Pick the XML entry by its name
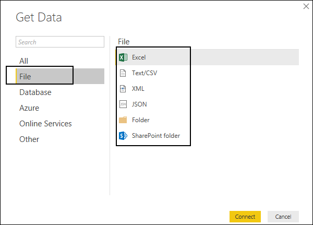Image resolution: width=313 pixels, height=225 pixels. [138, 89]
